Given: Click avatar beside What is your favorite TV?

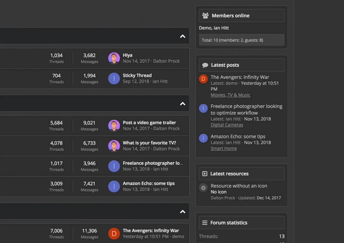Looking at the screenshot, I should pyautogui.click(x=114, y=146).
